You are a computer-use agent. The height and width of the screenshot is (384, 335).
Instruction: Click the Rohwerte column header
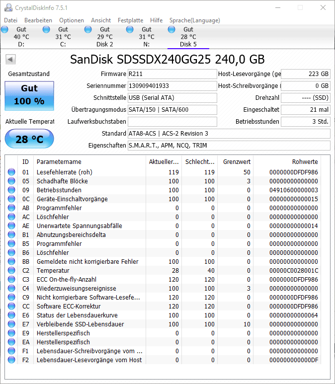pyautogui.click(x=287, y=162)
